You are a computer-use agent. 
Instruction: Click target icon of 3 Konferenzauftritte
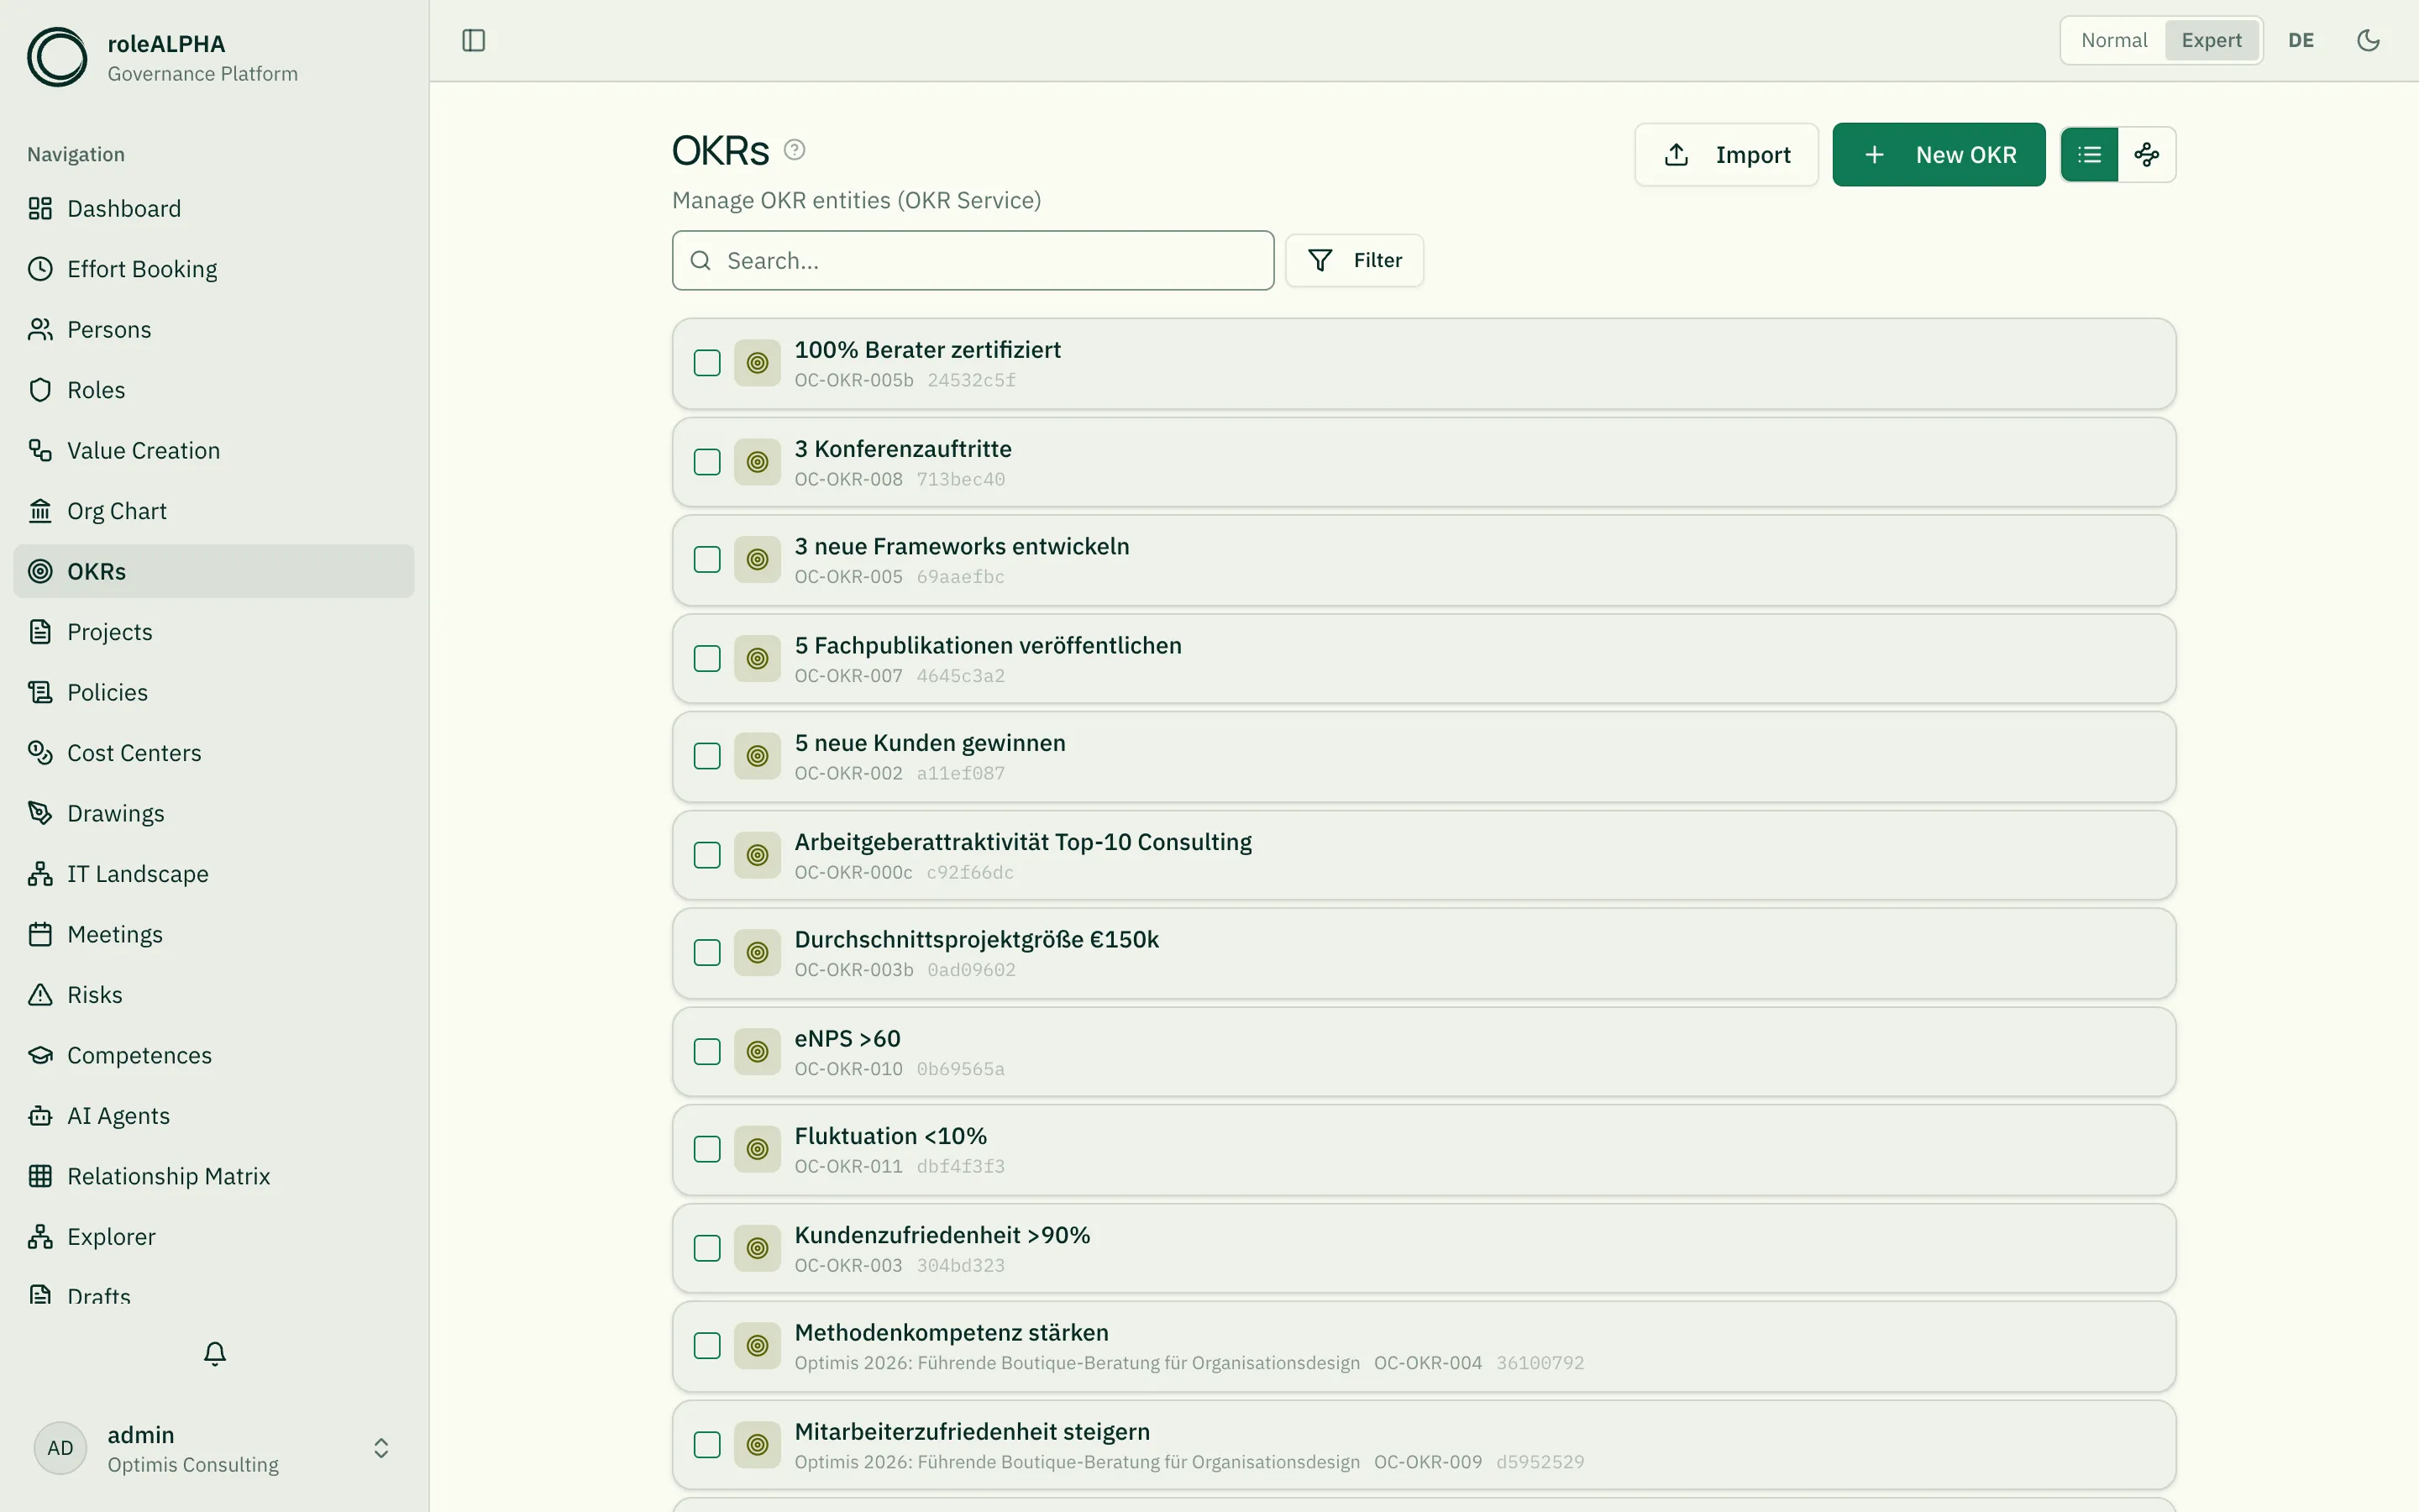click(x=758, y=462)
